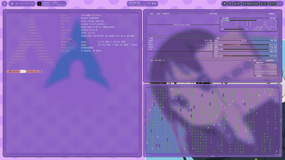Select the mem Avail 9.70 GiB row
285x160 pixels.
[180, 45]
